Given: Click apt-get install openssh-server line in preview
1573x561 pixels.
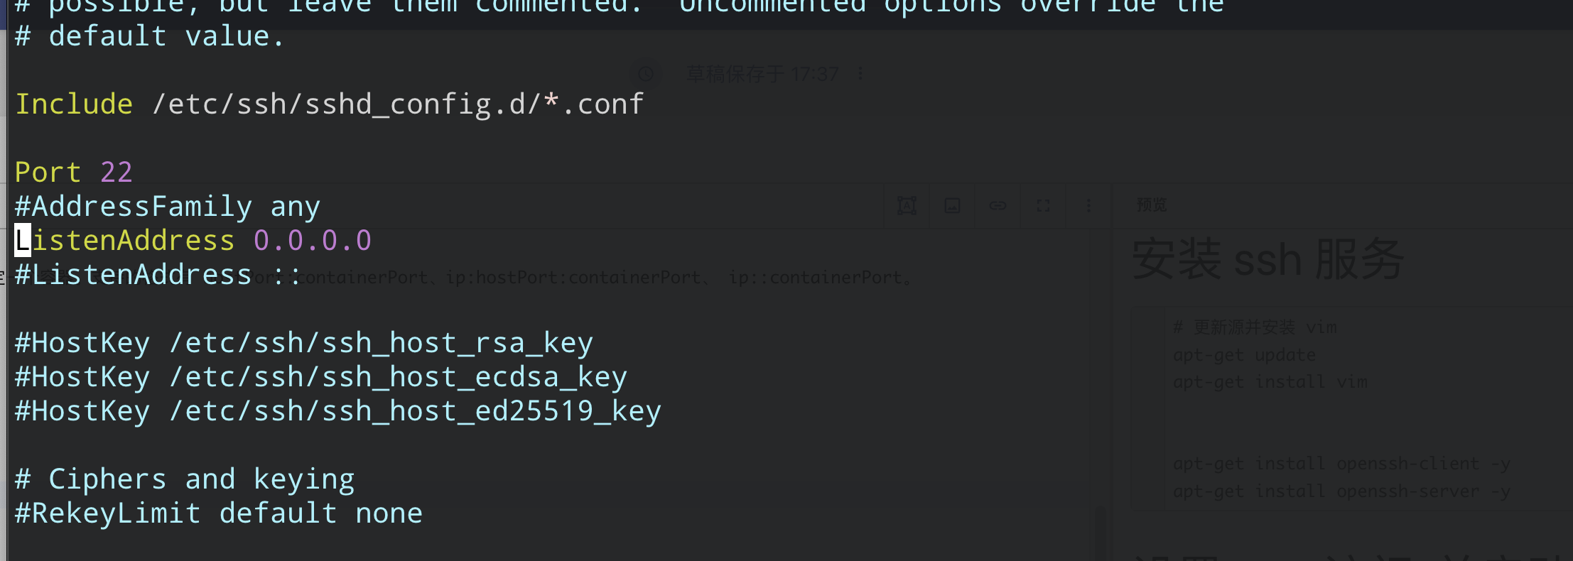Looking at the screenshot, I should point(1341,491).
